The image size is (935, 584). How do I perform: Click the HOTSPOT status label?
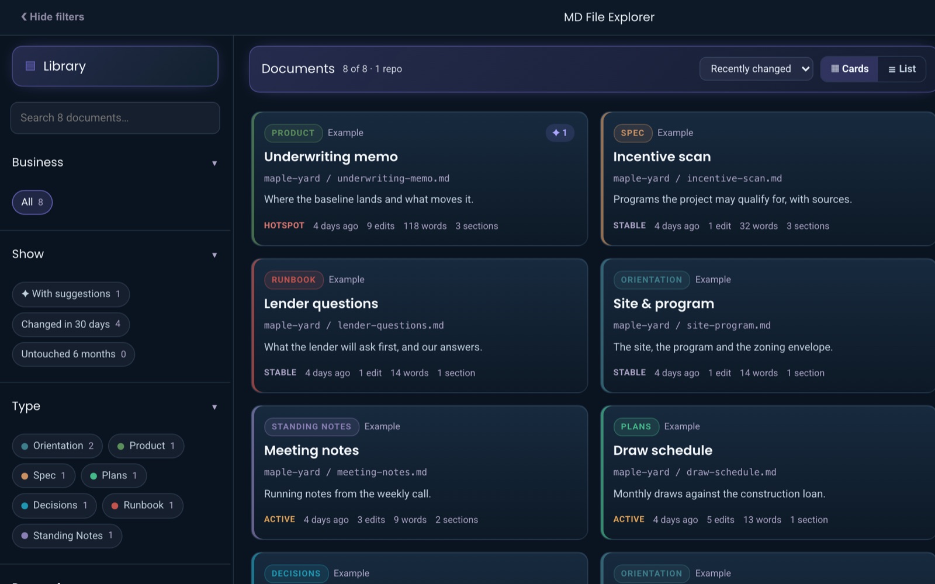284,225
